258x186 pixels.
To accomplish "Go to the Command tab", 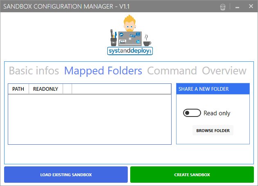I will coord(172,71).
